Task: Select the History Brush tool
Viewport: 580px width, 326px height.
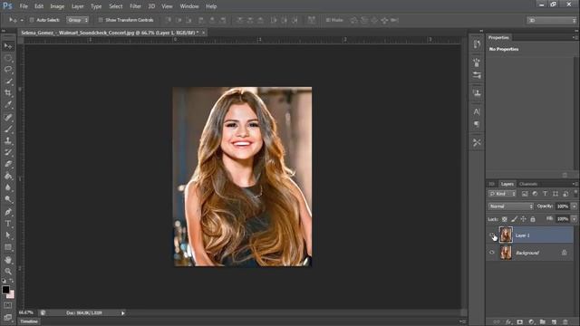Action: [x=8, y=152]
